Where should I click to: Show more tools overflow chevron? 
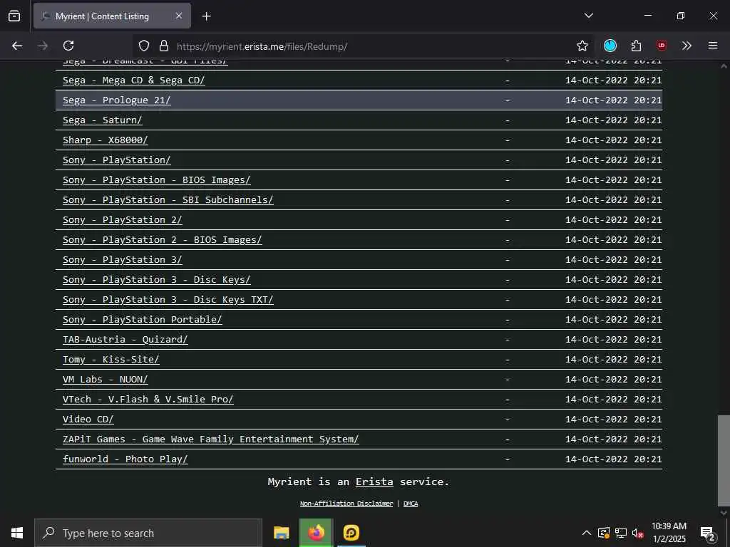687,46
